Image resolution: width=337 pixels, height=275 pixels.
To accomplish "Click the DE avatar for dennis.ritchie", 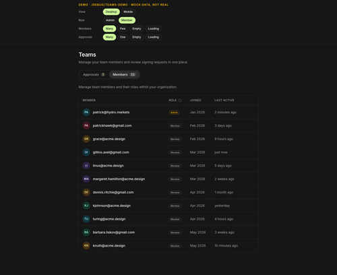I will tap(86, 192).
